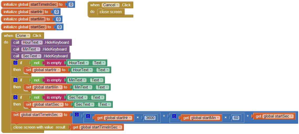The width and height of the screenshot is (299, 134).
Task: Click the 0 value of initialize global startSec
Action: (x=59, y=27)
